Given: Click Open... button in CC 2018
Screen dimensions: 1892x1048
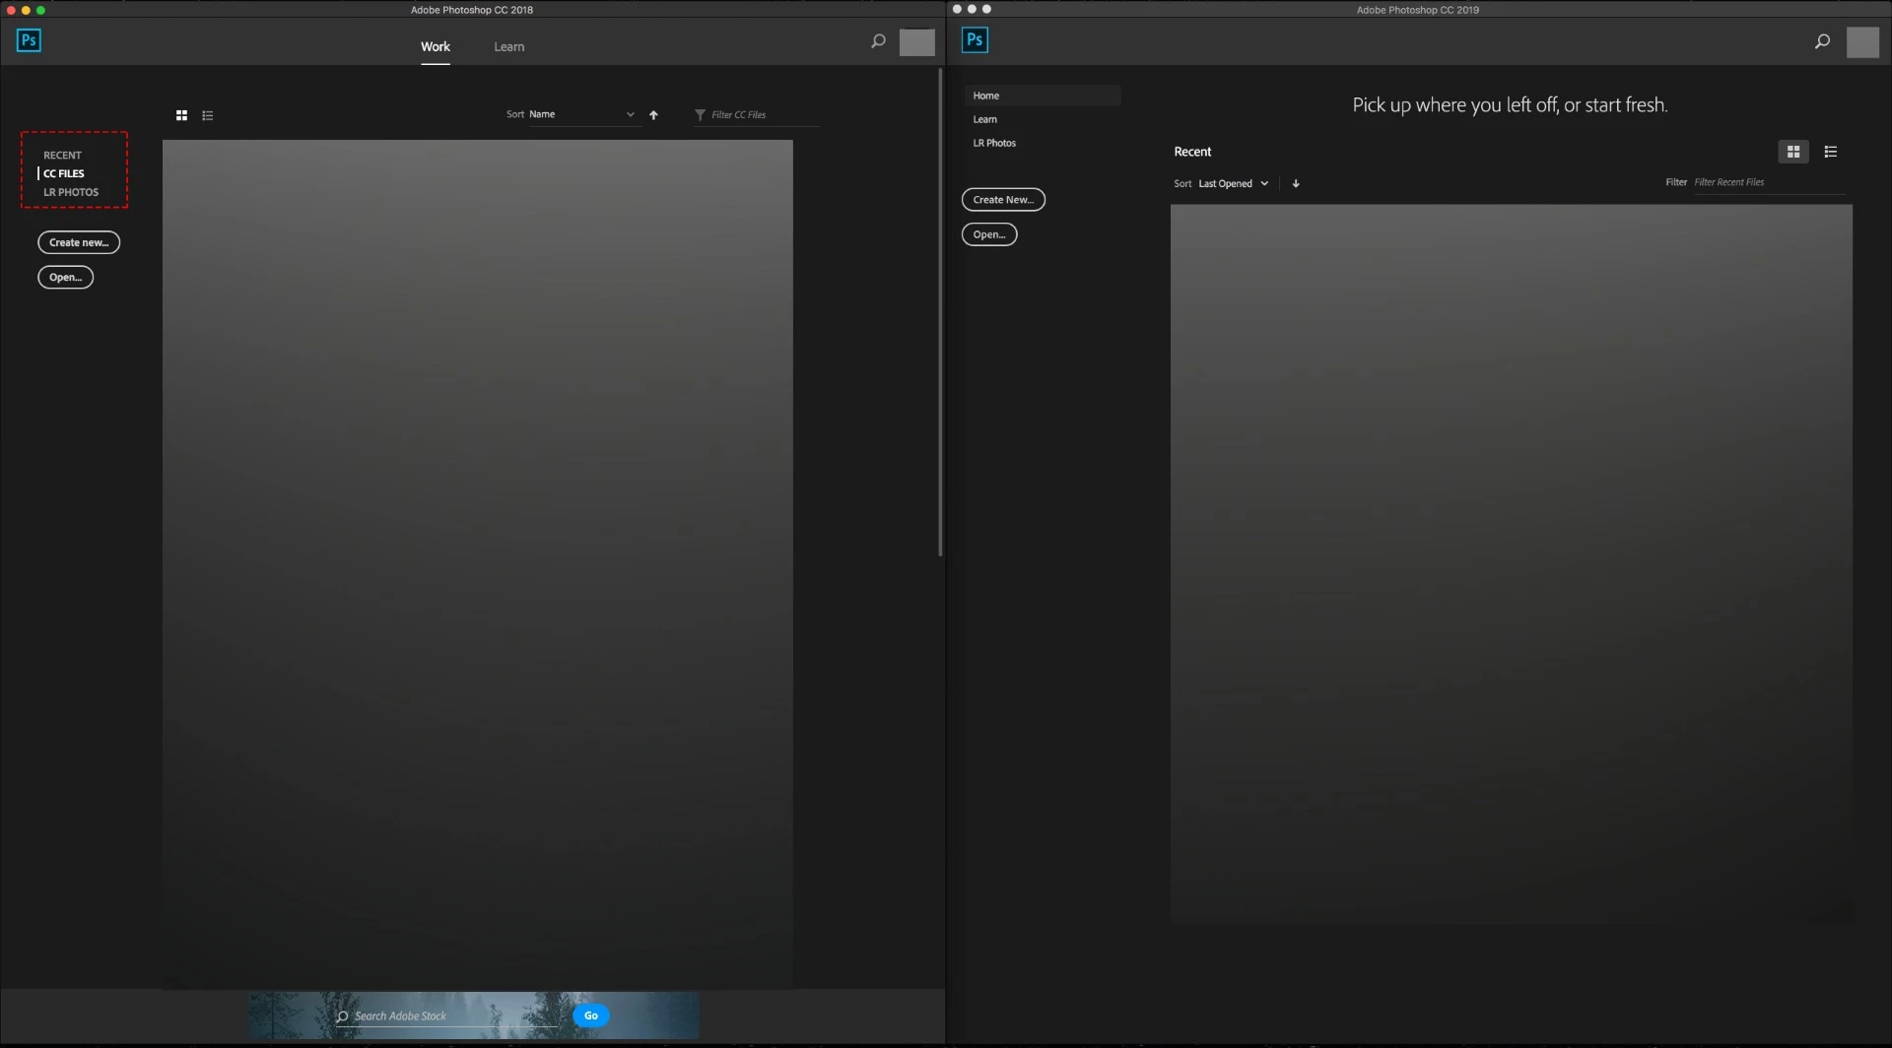Looking at the screenshot, I should [66, 278].
